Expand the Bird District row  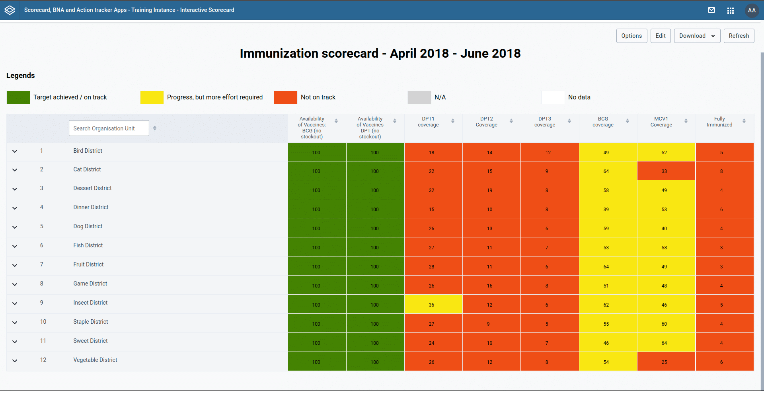pyautogui.click(x=15, y=151)
